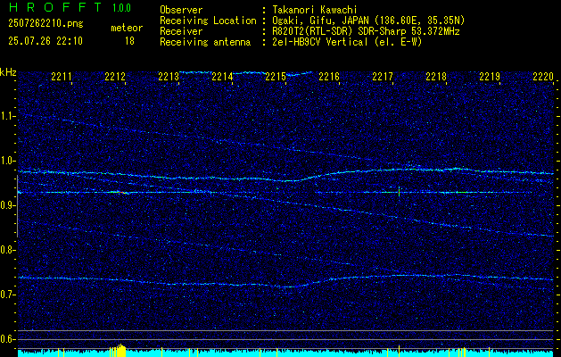The width and height of the screenshot is (561, 357).
Task: Click the yellow meteor burst near 2212
Action: 118,351
